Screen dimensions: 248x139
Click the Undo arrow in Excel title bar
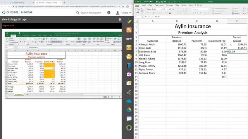(x=165, y=2)
